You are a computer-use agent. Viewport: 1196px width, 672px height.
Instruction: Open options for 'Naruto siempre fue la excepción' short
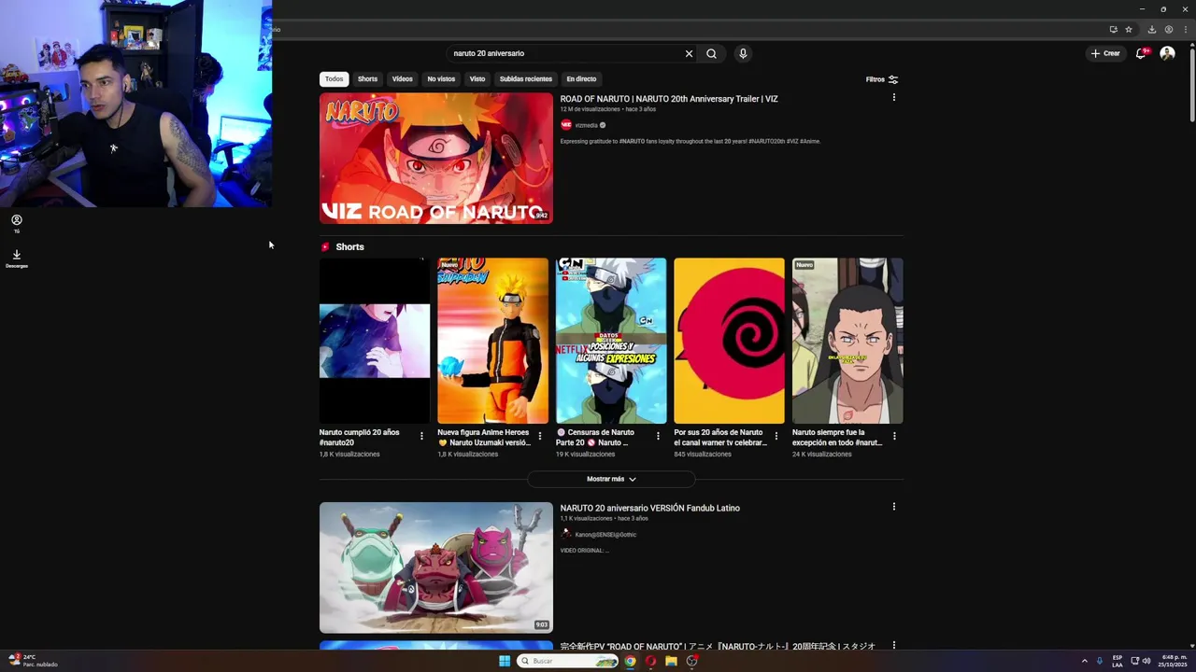(894, 436)
